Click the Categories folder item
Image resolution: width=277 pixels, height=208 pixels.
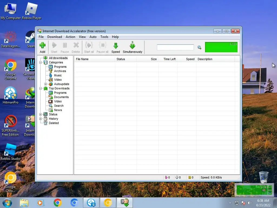pyautogui.click(x=56, y=63)
